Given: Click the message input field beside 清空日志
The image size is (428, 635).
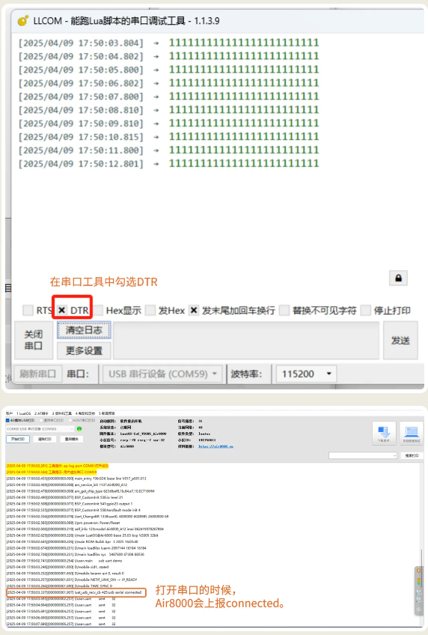Looking at the screenshot, I should point(246,340).
